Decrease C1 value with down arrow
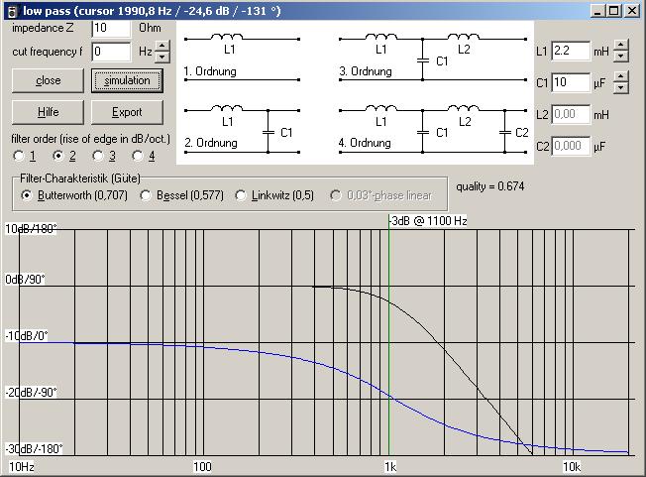The height and width of the screenshot is (477, 646). point(621,87)
